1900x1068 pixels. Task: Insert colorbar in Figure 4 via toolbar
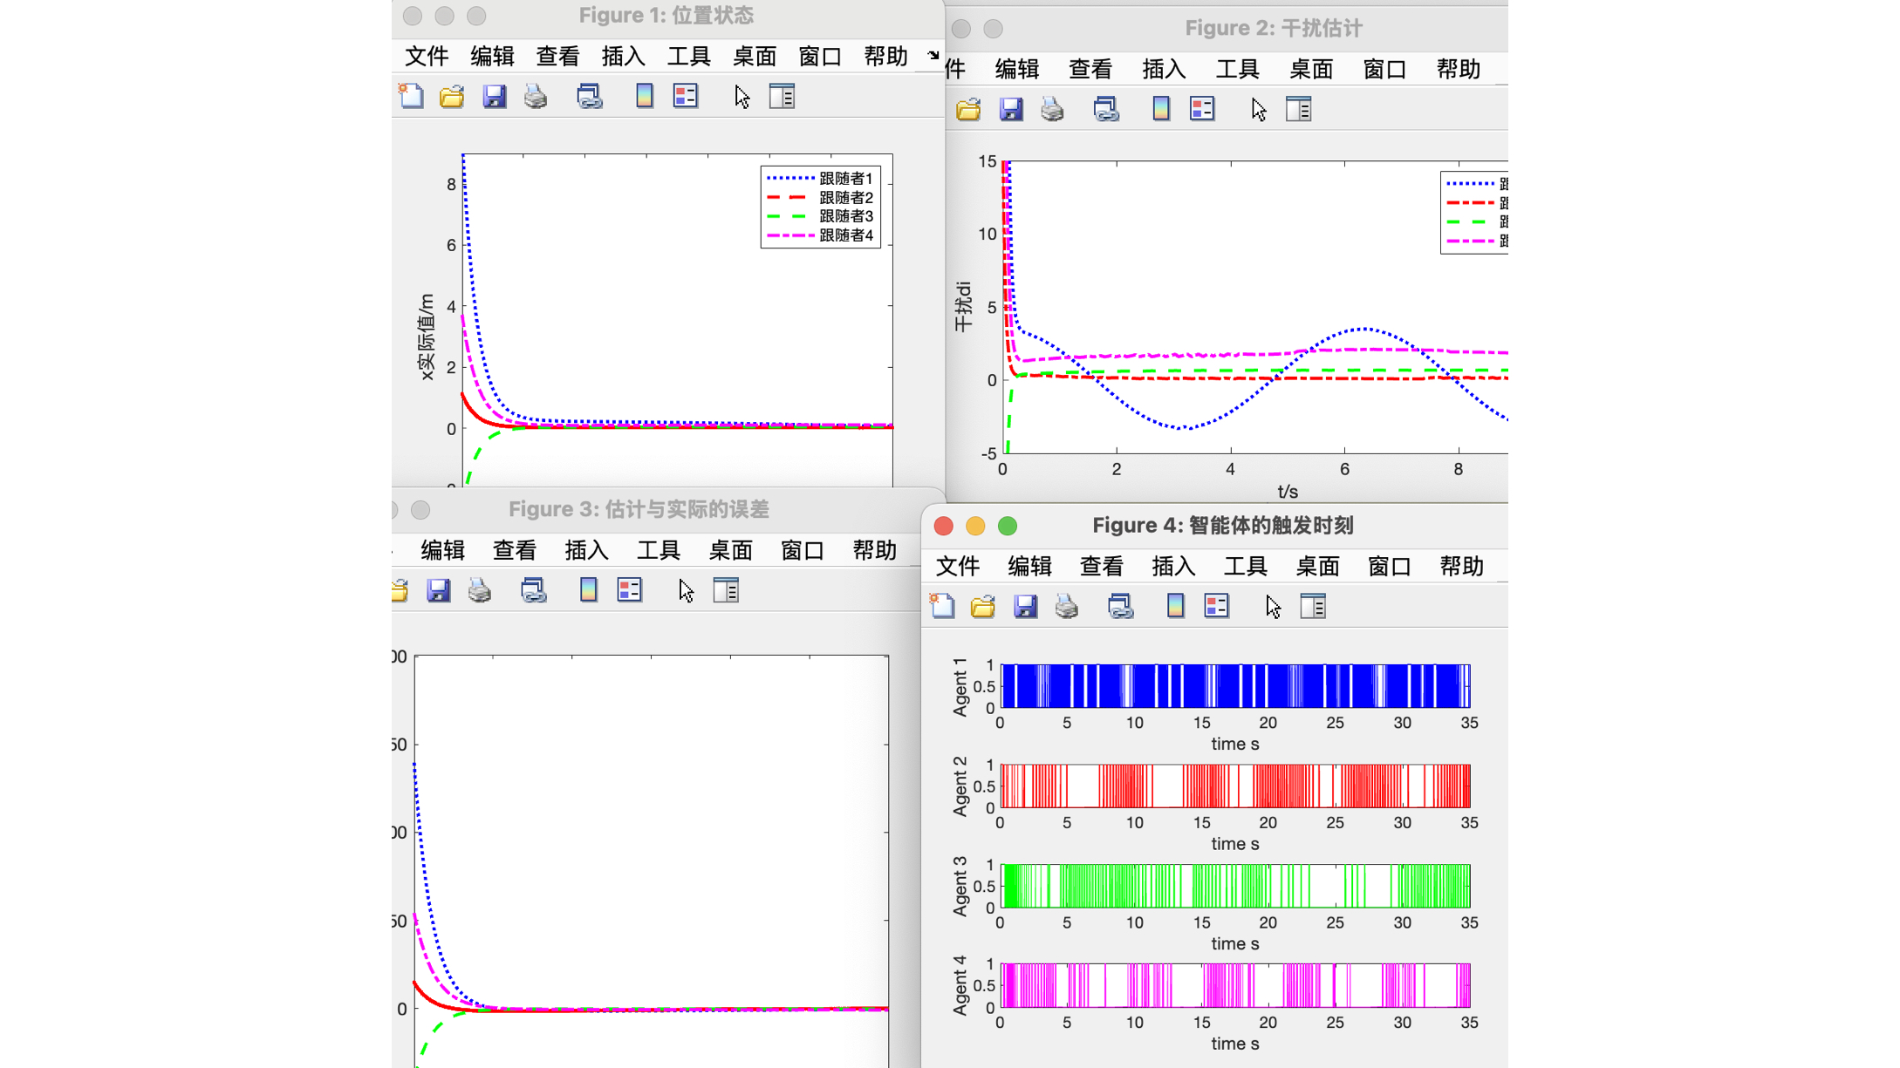pyautogui.click(x=1176, y=606)
